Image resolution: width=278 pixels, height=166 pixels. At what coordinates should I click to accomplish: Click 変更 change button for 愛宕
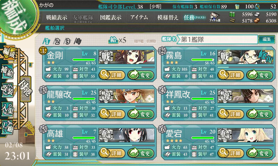(x=260, y=153)
